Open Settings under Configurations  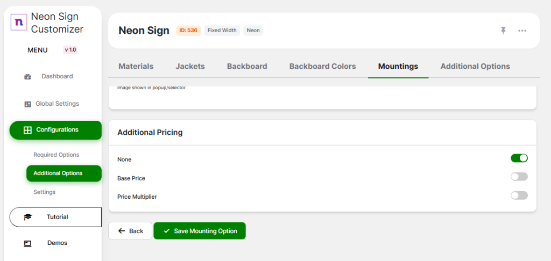(44, 192)
